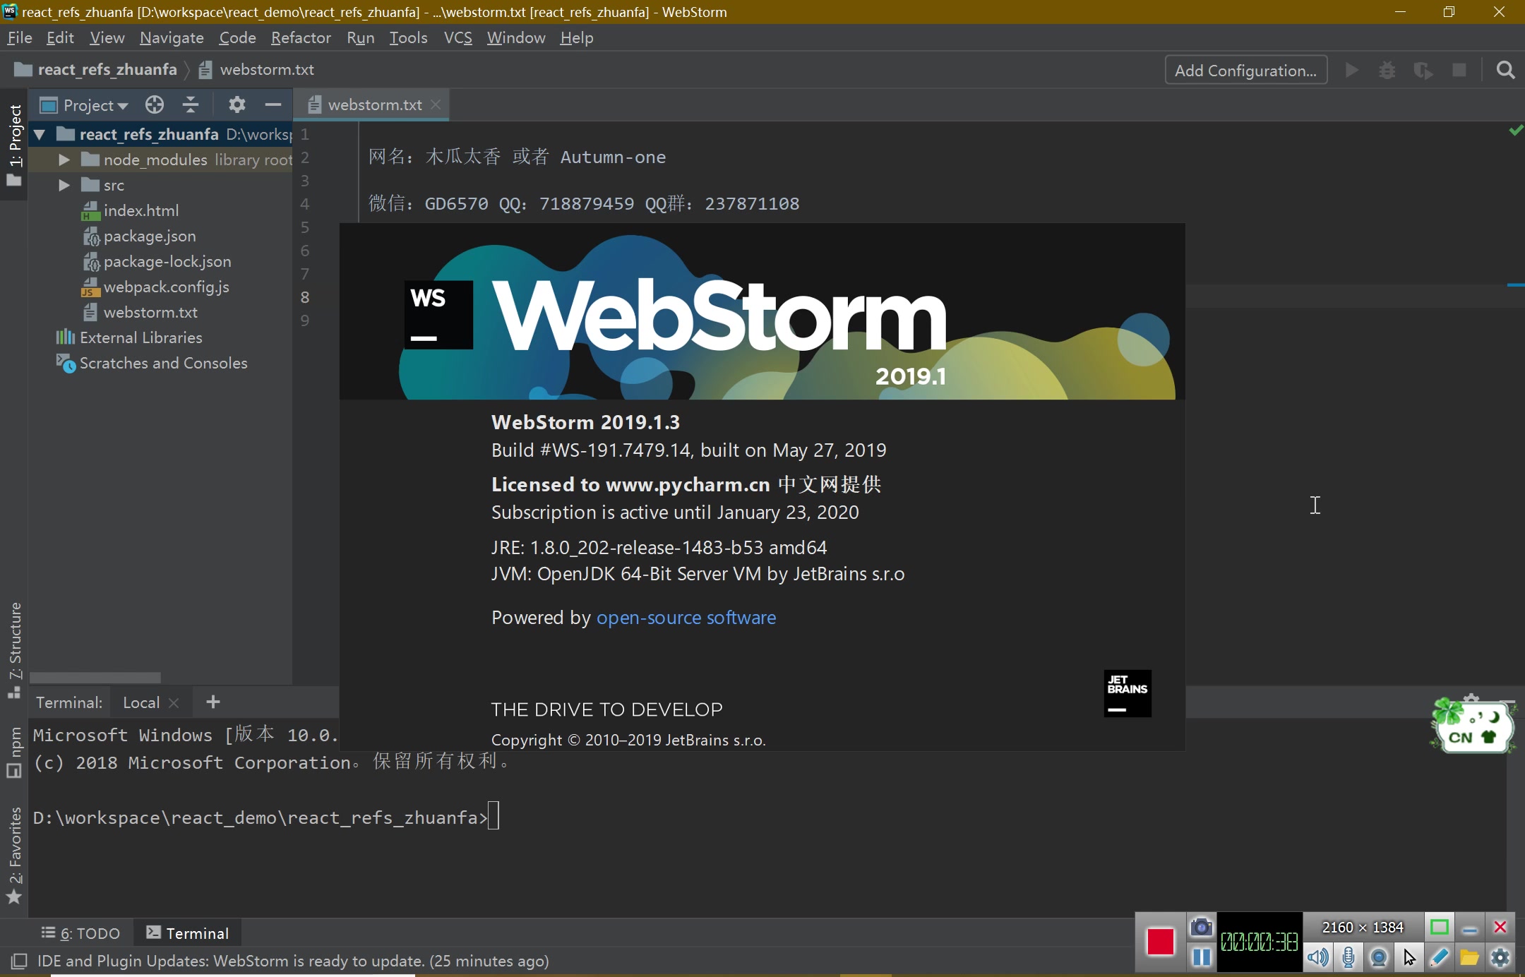Viewport: 1525px width, 977px height.
Task: Click the tool window toggle in status bar corner
Action: pyautogui.click(x=19, y=961)
